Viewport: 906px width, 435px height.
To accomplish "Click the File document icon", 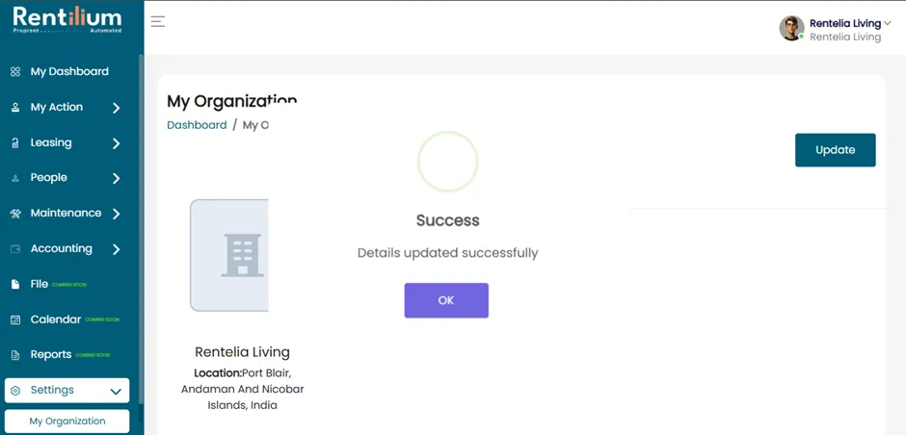I will click(15, 285).
